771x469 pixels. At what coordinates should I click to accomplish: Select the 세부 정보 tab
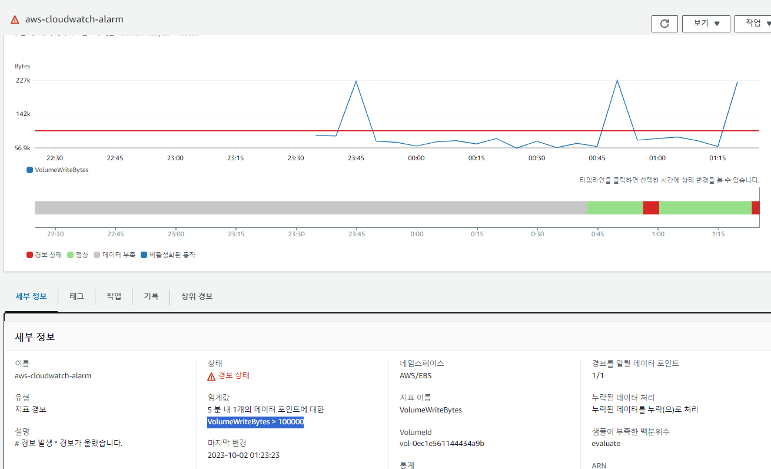pos(31,296)
